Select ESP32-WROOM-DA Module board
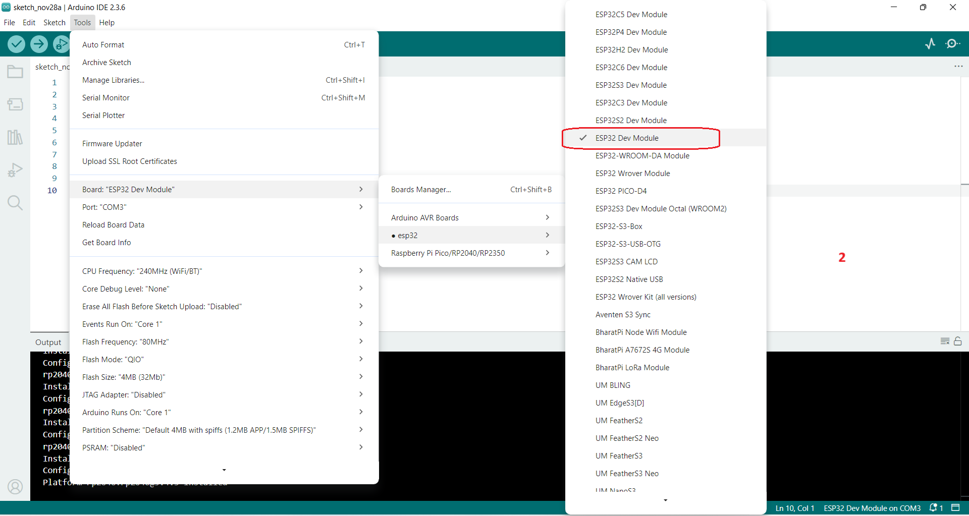Image resolution: width=969 pixels, height=516 pixels. click(666, 155)
